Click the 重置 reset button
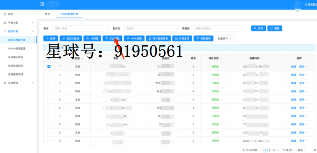This screenshot has height=153, width=317. 275,28
